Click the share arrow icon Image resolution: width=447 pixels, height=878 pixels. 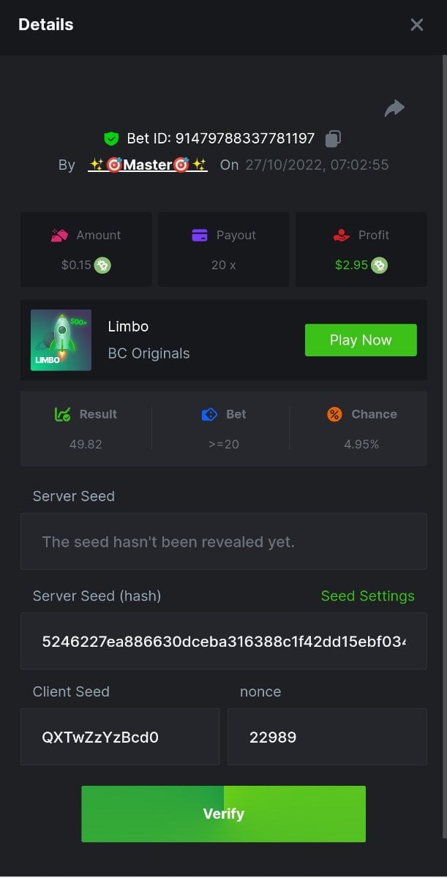pos(394,109)
